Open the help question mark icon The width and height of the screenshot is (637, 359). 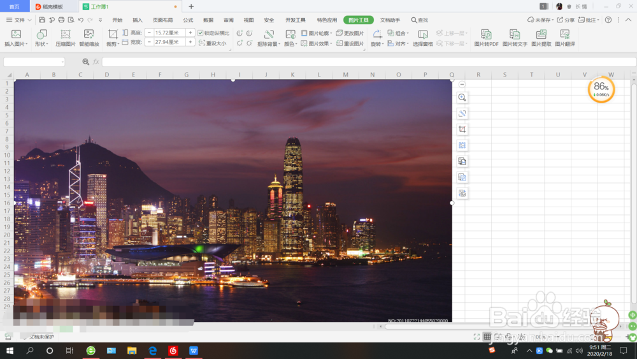608,20
